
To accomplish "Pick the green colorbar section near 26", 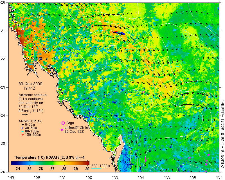I will (x=42, y=163).
